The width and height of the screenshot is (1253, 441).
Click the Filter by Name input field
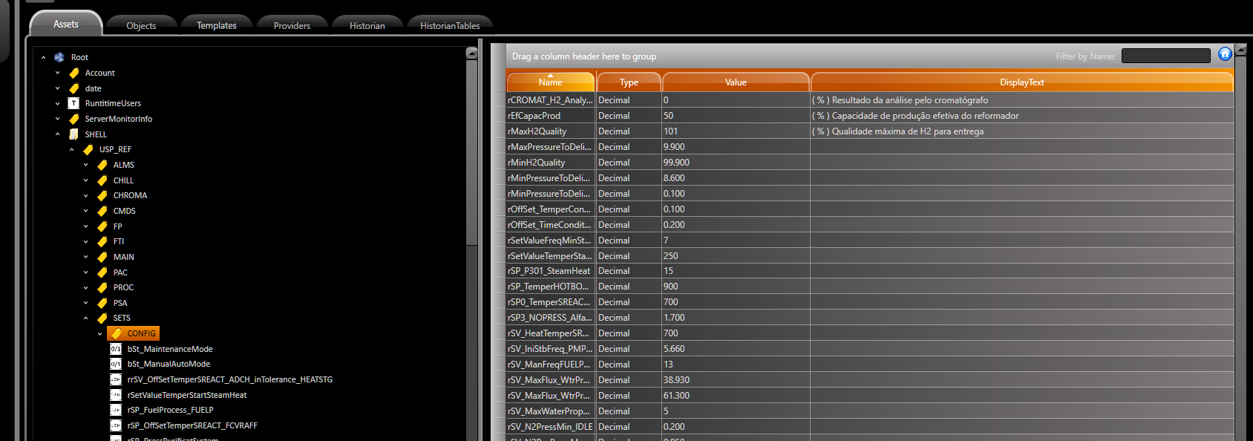tap(1165, 56)
